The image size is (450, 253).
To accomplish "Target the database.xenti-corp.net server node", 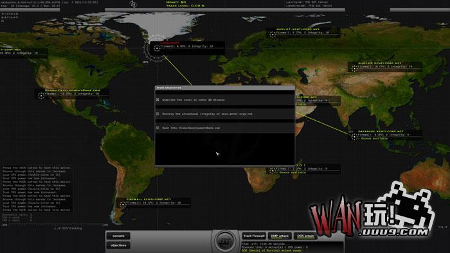I will tap(354, 137).
